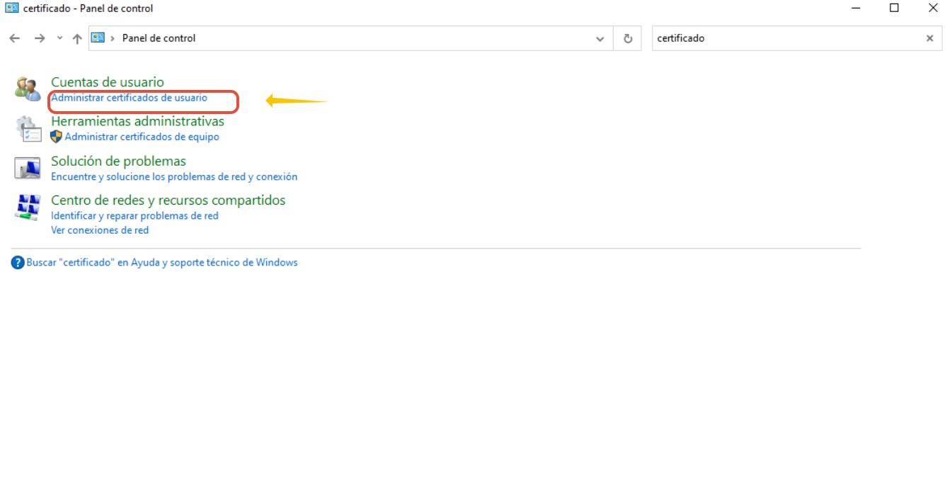Open Administrar certificados de equipo

click(142, 137)
